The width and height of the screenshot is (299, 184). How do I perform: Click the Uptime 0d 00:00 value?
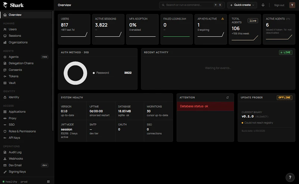coord(96,111)
